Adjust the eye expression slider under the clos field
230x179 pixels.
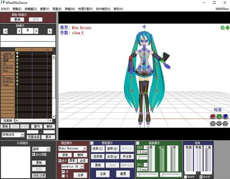click(x=142, y=157)
